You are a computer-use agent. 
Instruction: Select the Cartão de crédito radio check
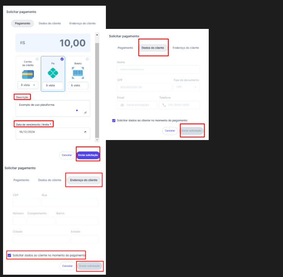click(x=37, y=59)
